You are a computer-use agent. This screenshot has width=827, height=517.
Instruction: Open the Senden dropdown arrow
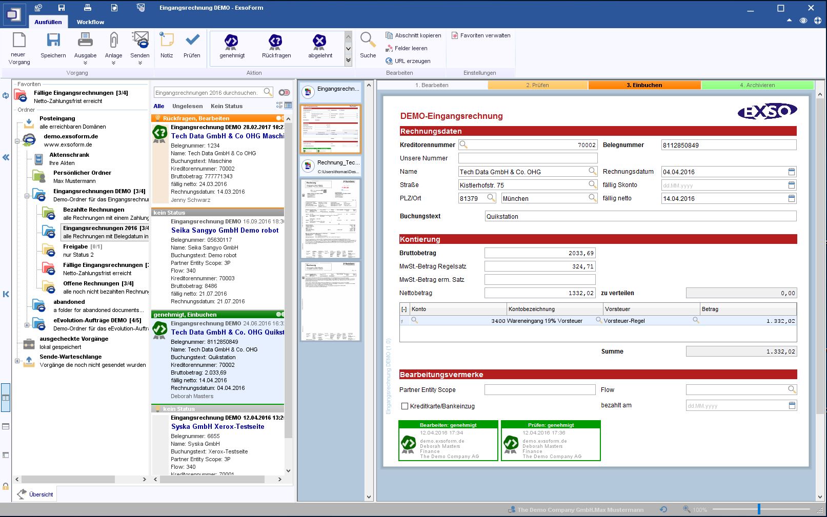(x=140, y=63)
